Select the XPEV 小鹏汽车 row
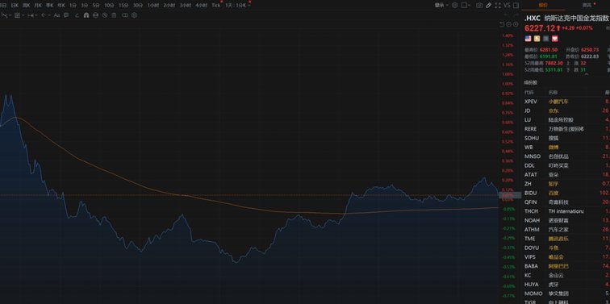610x304 pixels. click(567, 102)
